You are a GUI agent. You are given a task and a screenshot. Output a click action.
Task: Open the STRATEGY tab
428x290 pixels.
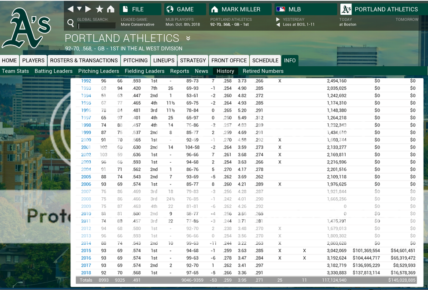[193, 61]
